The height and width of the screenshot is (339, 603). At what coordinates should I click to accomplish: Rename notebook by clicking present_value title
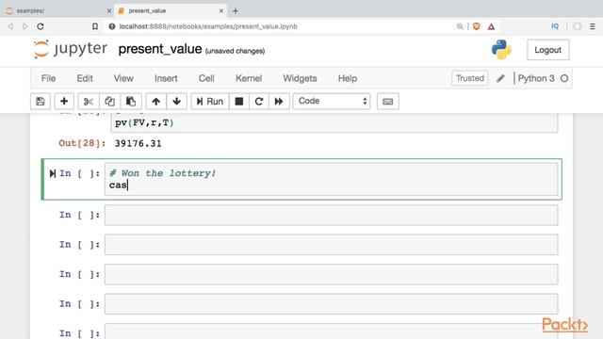[160, 49]
